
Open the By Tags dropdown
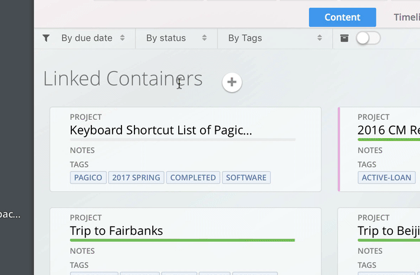(275, 38)
